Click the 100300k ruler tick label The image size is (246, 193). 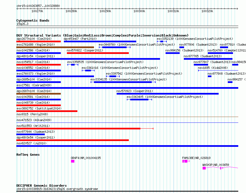[x=139, y=11]
